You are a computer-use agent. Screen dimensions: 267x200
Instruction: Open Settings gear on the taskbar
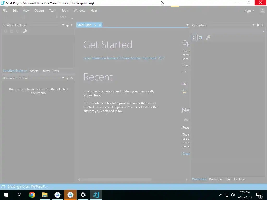point(83,195)
